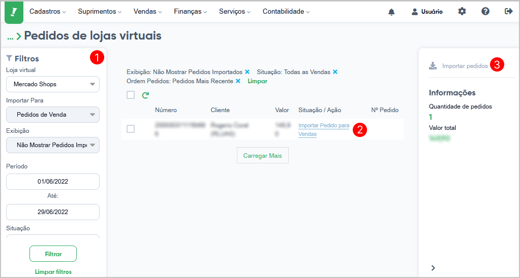Click the logout exit icon
The image size is (520, 278).
point(509,12)
